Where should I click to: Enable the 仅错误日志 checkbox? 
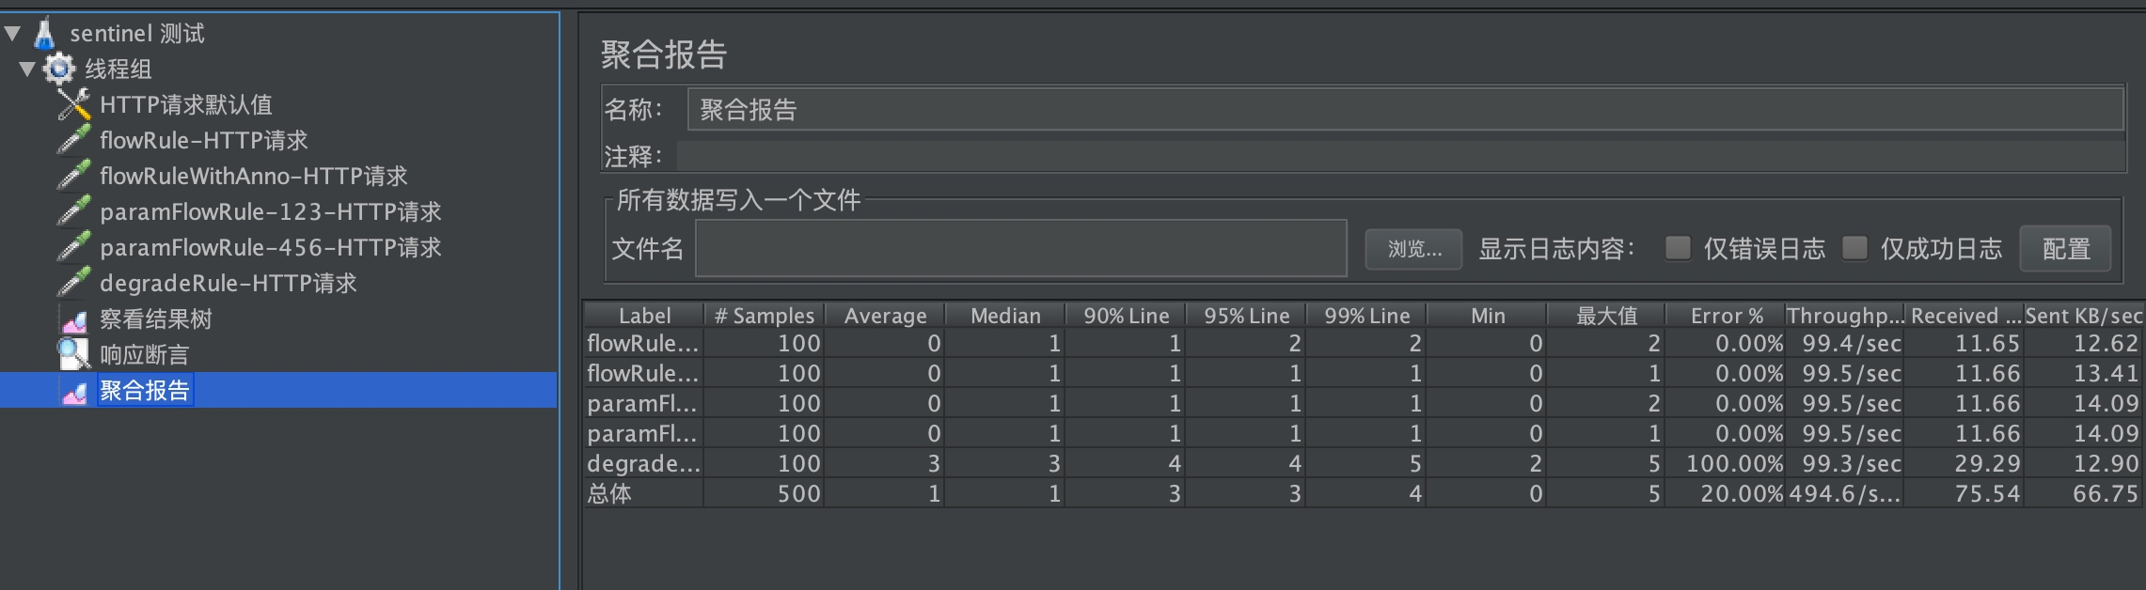(x=1677, y=248)
